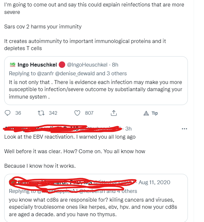Click the 3h tweet timestamp
This screenshot has width=204, height=222.
tap(128, 129)
